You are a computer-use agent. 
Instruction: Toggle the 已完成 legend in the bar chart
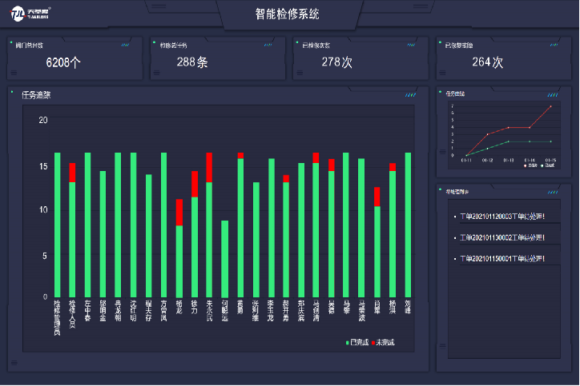(356, 342)
